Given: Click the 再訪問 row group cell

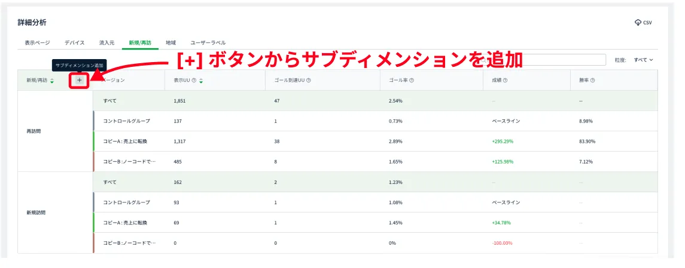Looking at the screenshot, I should [x=55, y=131].
